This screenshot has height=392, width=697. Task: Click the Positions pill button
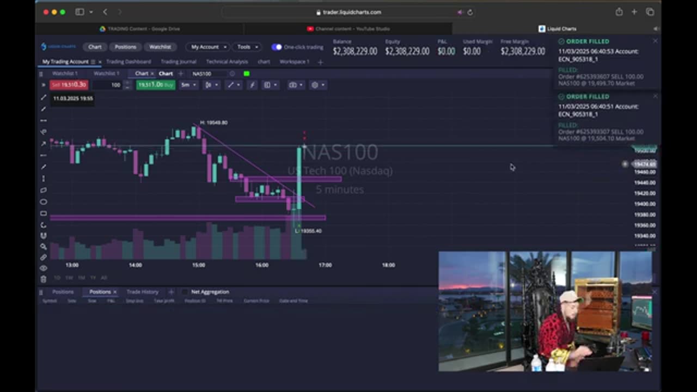point(125,47)
